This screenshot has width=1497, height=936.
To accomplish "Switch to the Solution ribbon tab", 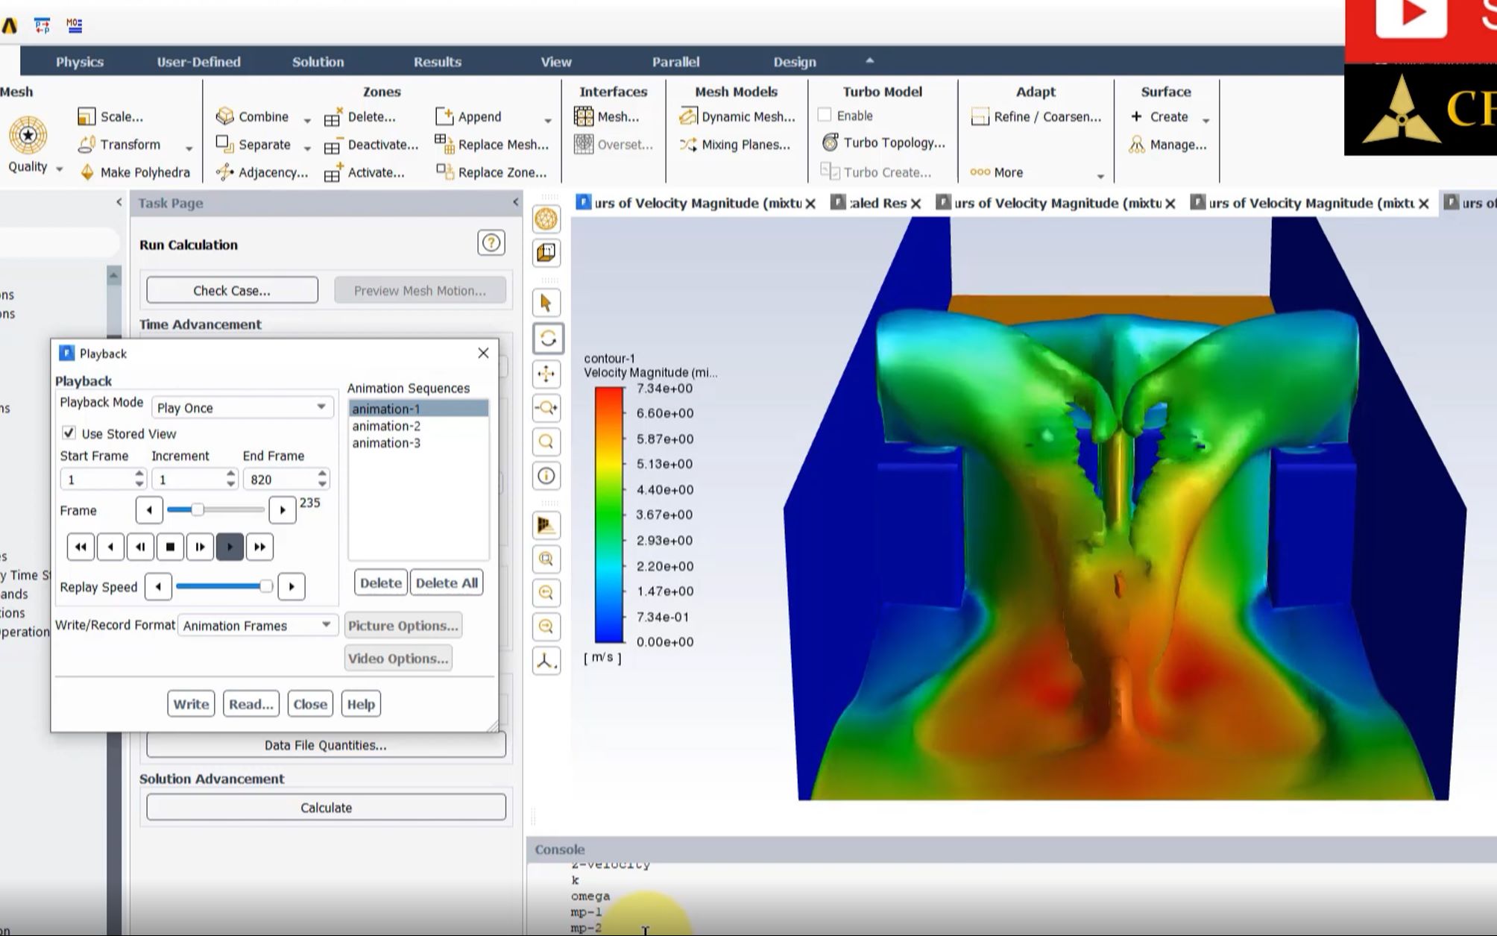I will [x=318, y=62].
